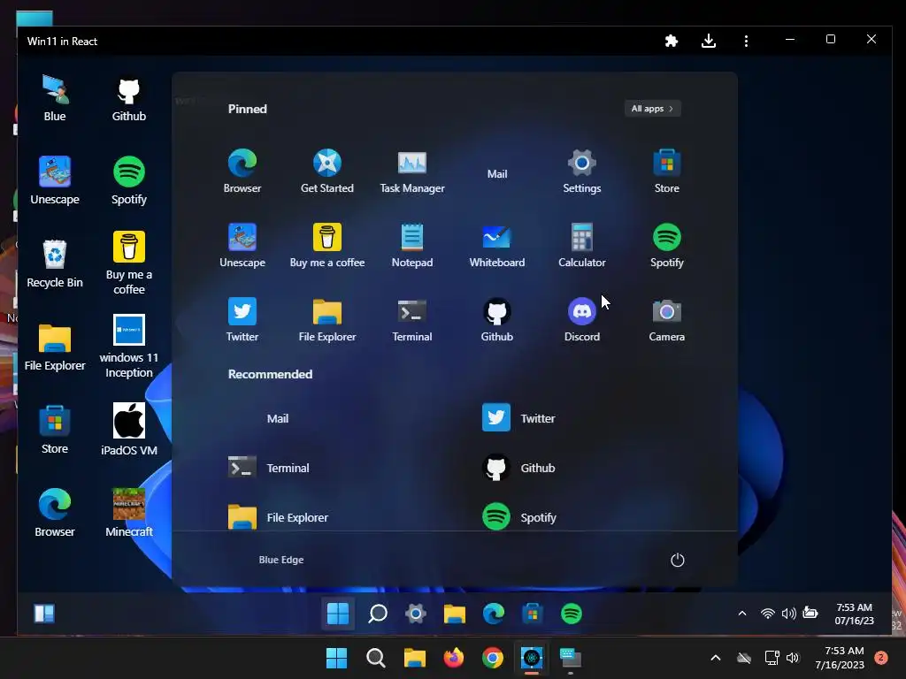Image resolution: width=906 pixels, height=679 pixels.
Task: Open Mail in the Pinned section
Action: (x=497, y=173)
